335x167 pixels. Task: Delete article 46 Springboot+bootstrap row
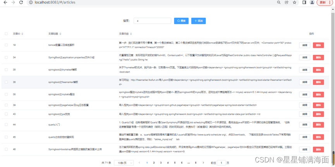[318, 150]
